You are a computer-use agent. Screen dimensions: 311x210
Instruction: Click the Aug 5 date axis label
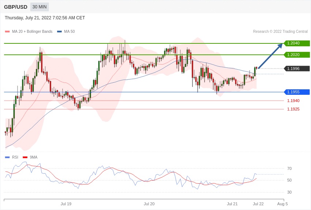282,204
